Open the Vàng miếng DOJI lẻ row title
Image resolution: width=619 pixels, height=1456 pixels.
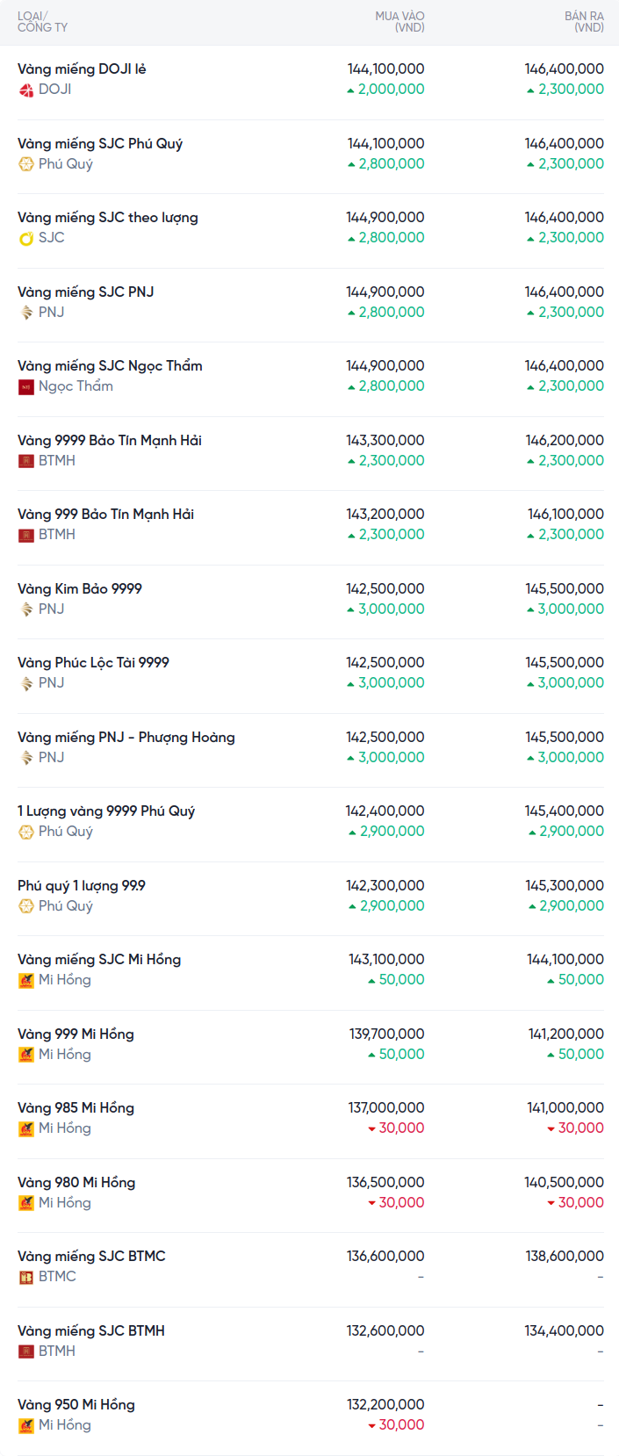click(82, 69)
